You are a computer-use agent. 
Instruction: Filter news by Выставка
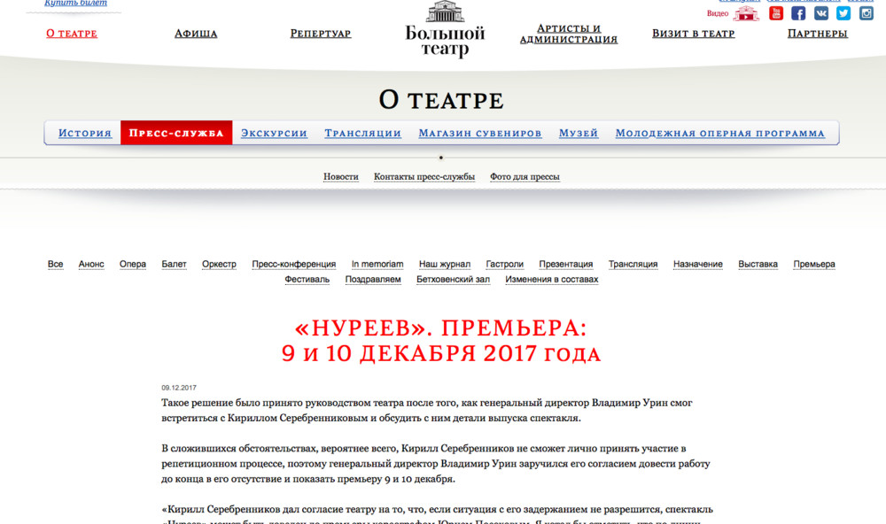758,265
